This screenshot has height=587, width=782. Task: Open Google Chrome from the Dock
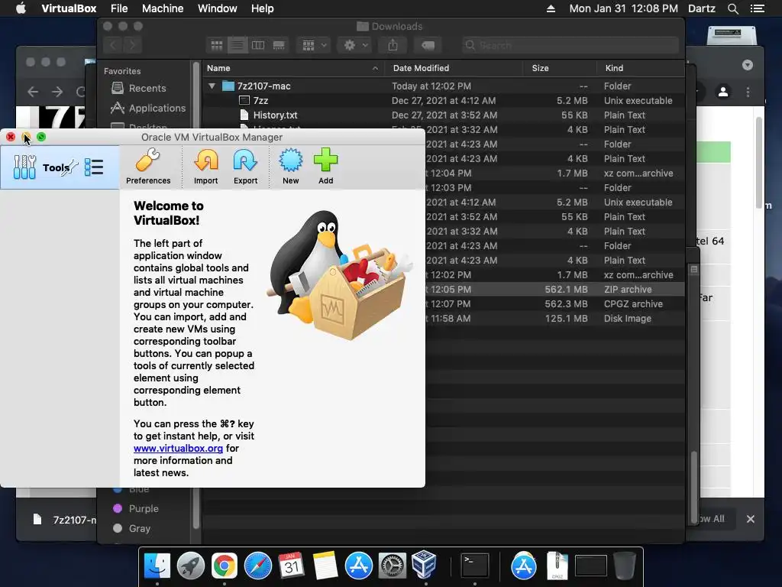(225, 566)
